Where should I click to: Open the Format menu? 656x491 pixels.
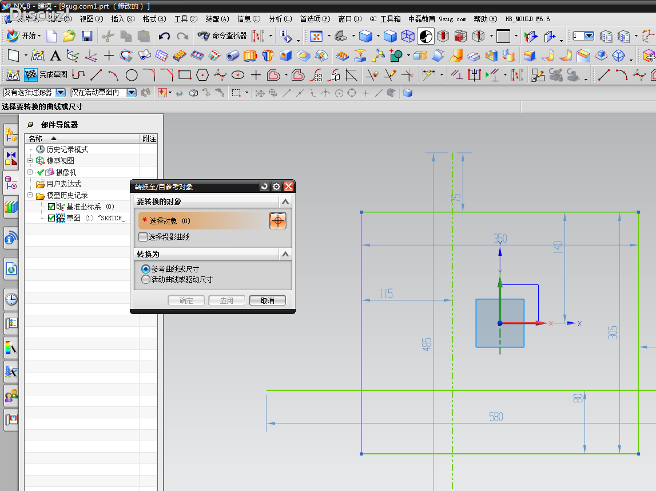click(154, 19)
